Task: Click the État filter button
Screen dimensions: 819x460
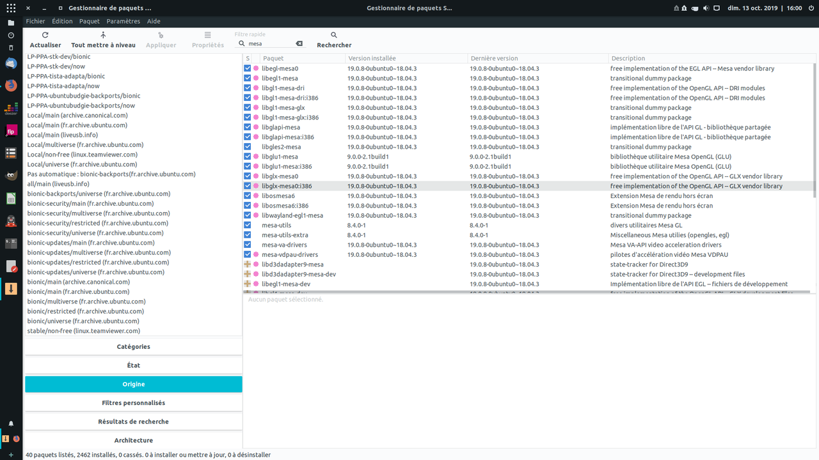Action: (x=134, y=365)
